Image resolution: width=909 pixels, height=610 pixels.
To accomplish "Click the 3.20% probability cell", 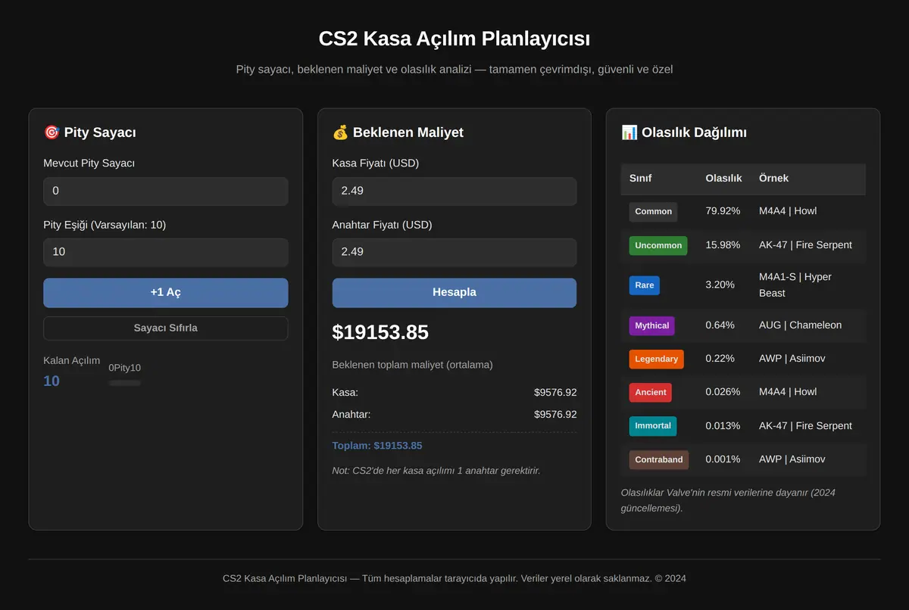I will (x=720, y=285).
